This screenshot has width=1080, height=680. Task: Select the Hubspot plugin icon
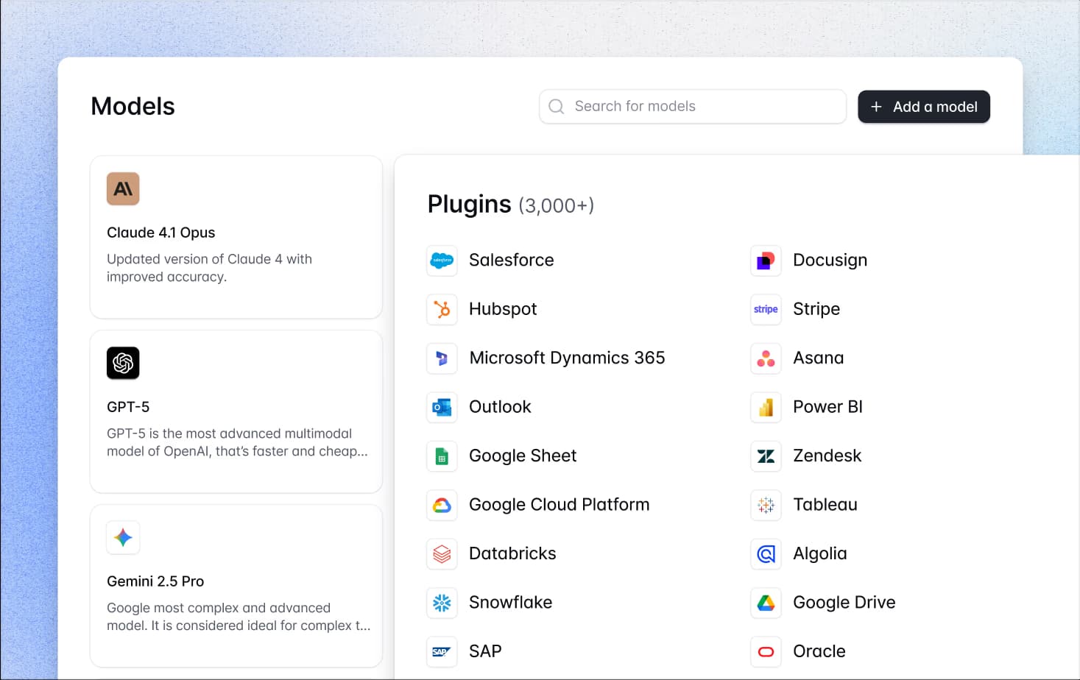(442, 310)
